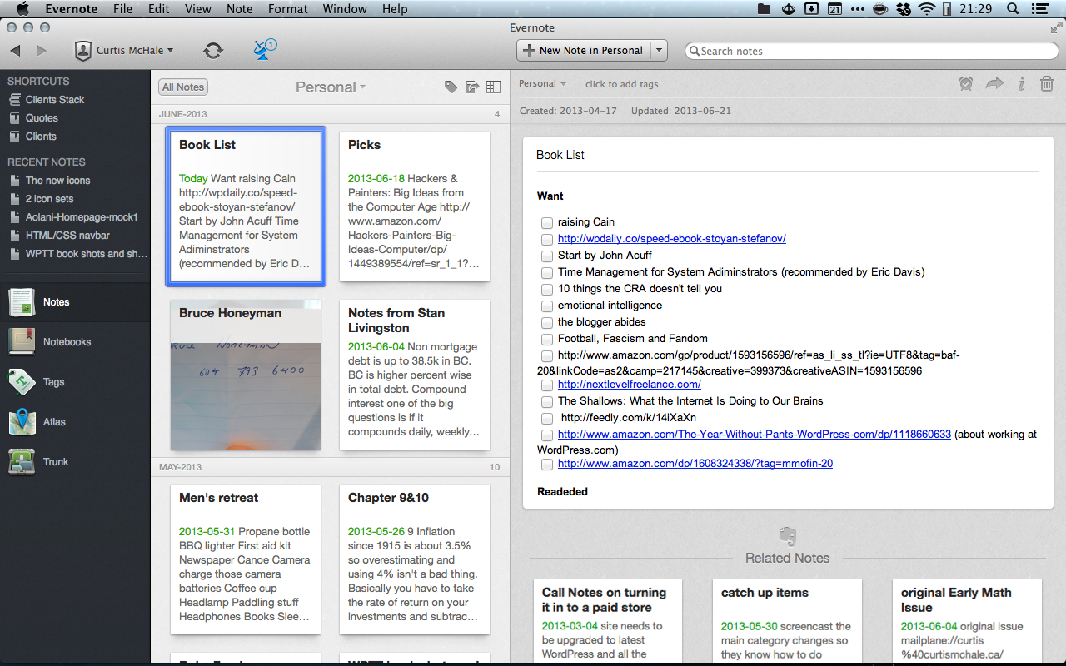Screen dimensions: 1066x666
Task: Click the sync icon in the toolbar
Action: pos(213,50)
